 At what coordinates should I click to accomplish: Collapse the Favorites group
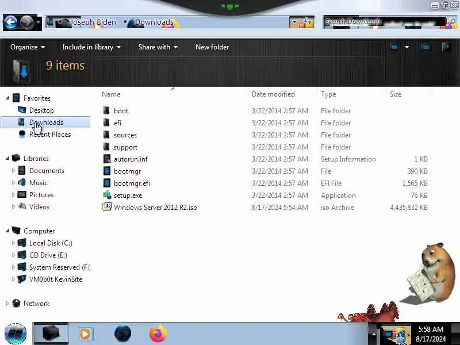coord(7,98)
